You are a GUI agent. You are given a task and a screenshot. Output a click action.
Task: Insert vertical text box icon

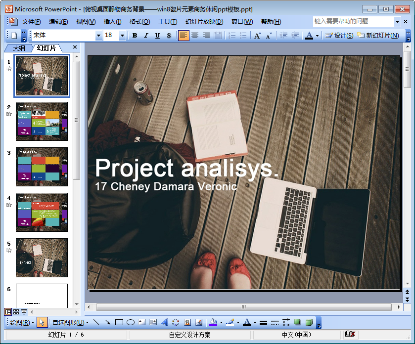click(x=153, y=322)
